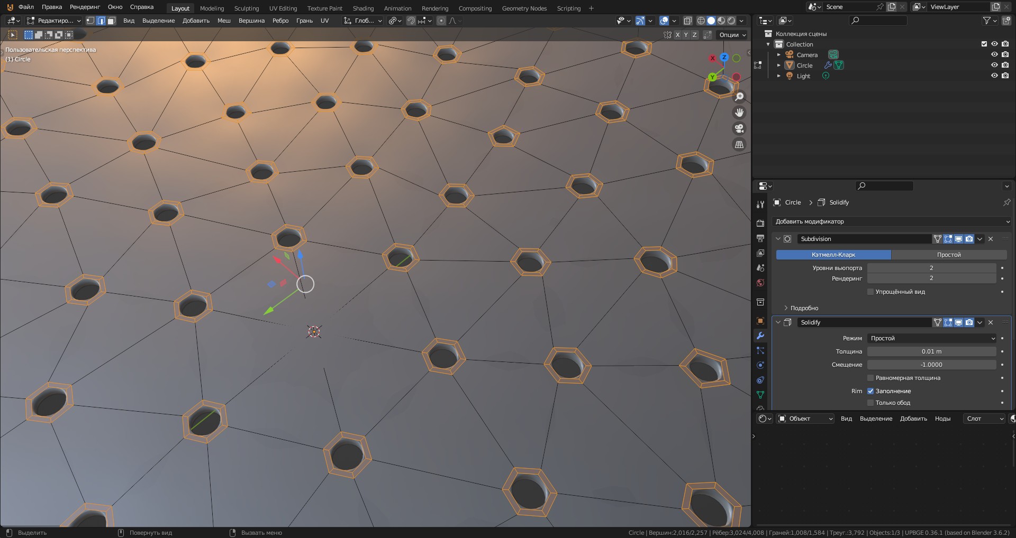Open the Добавить модификатор dropdown
The height and width of the screenshot is (538, 1016).
892,221
